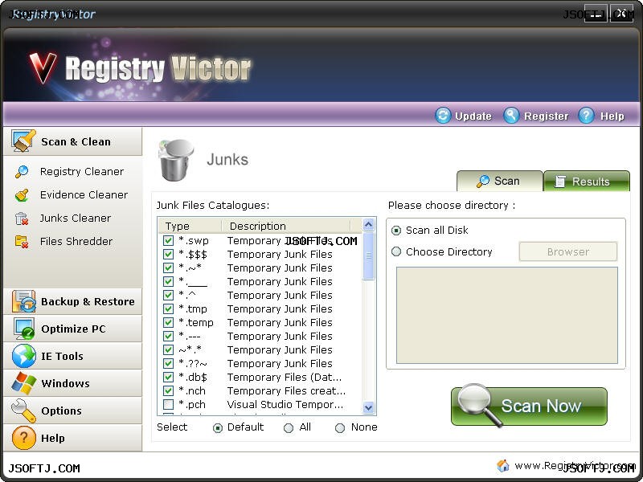Screen dimensions: 643x482
Task: Click the empty directory list box
Action: tap(507, 315)
